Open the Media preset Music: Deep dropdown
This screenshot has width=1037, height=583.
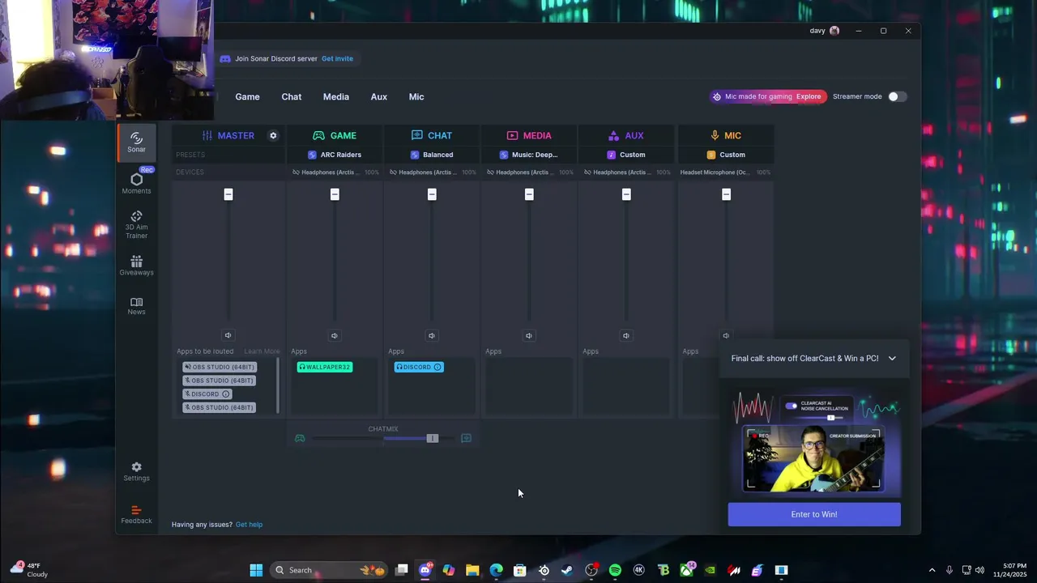click(x=529, y=155)
